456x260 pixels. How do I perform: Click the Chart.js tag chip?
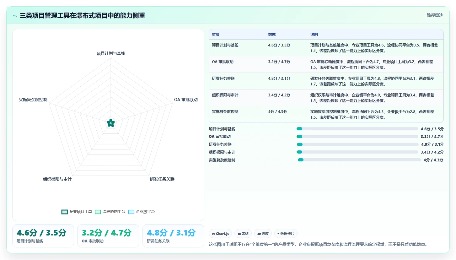tap(220, 234)
